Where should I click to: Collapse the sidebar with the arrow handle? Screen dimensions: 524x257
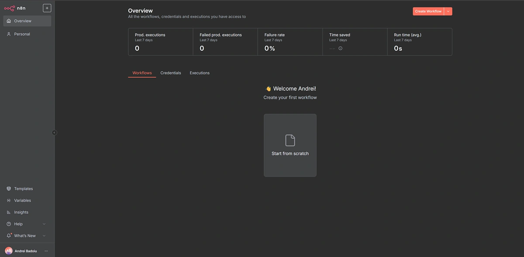click(x=55, y=133)
